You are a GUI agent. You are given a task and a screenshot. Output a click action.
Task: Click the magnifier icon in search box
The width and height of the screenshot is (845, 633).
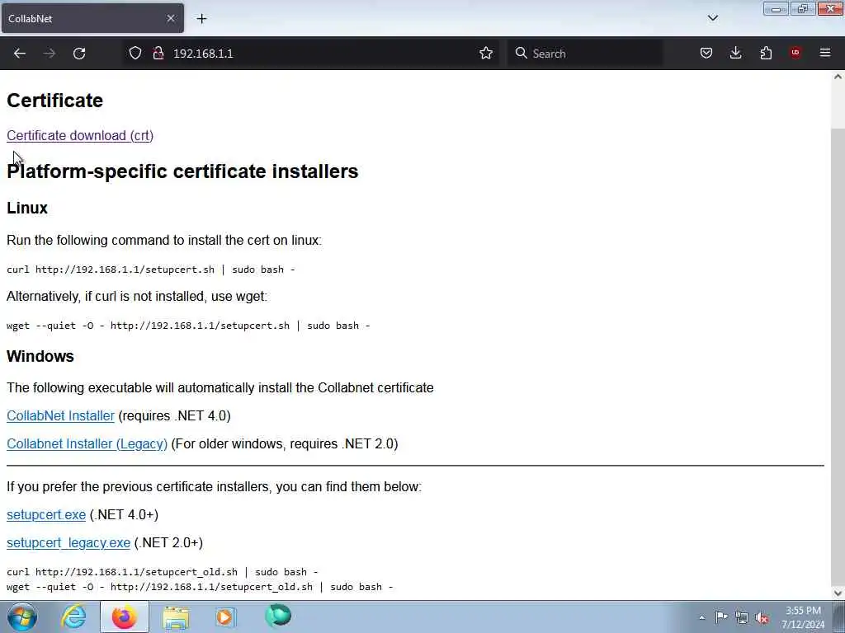click(x=521, y=53)
